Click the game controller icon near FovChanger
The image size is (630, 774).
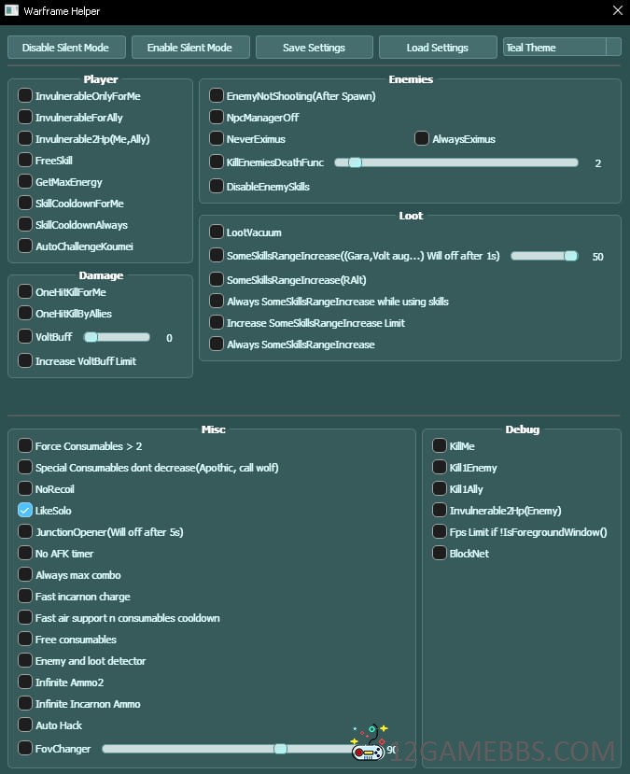(x=368, y=743)
